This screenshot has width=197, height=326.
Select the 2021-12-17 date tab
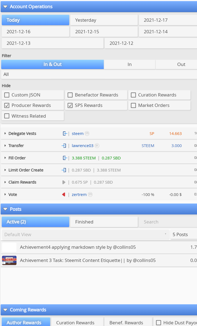point(168,20)
